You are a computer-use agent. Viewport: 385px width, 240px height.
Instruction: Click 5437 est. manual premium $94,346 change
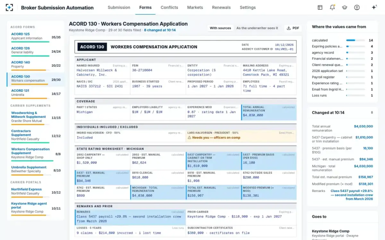pos(342,159)
